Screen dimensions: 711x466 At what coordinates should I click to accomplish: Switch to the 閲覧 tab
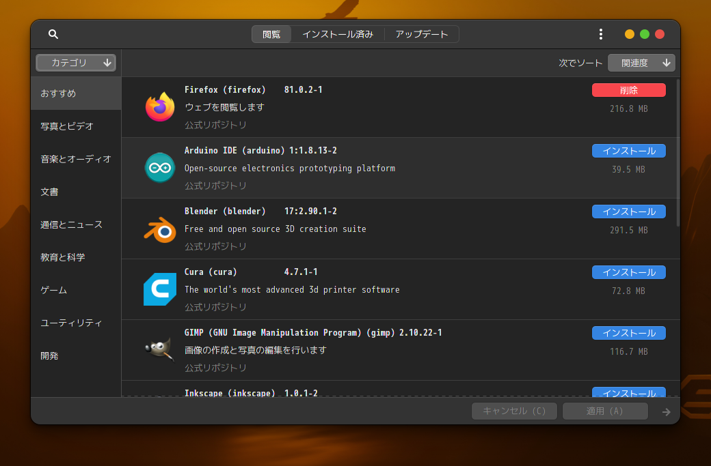[x=271, y=34]
